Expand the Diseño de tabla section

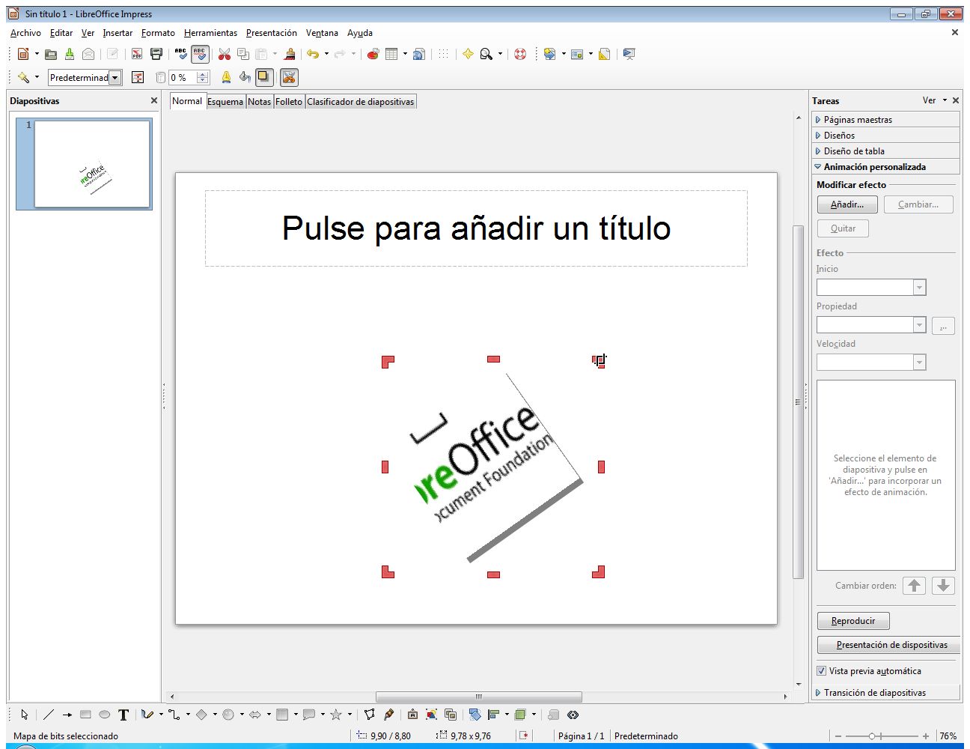[885, 151]
